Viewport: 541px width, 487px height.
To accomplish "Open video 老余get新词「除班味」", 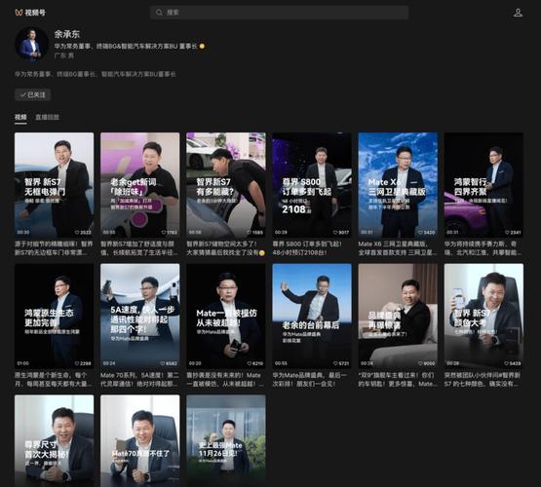I will tap(139, 185).
